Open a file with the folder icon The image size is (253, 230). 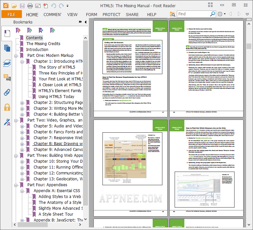coord(14,6)
